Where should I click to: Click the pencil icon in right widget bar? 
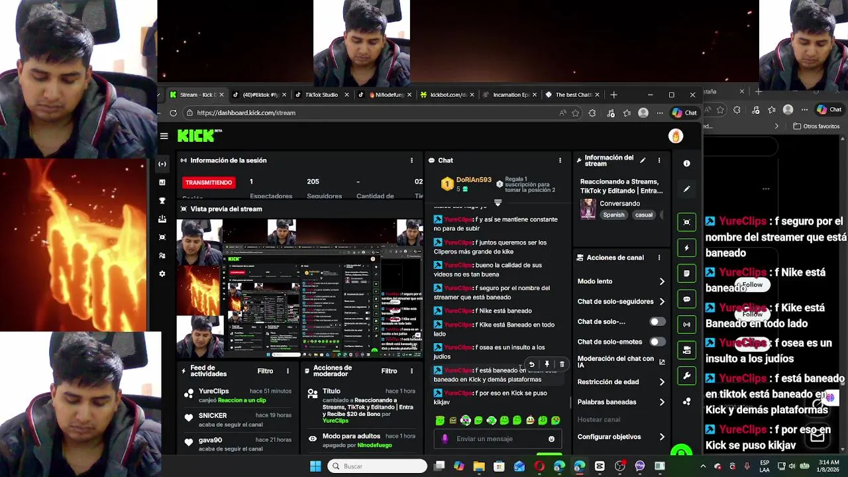coord(686,189)
